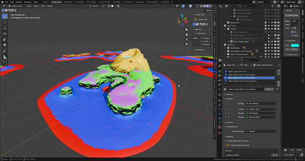Select the Cursor tool in the left toolbar
305x161 pixels.
pyautogui.click(x=5, y=22)
